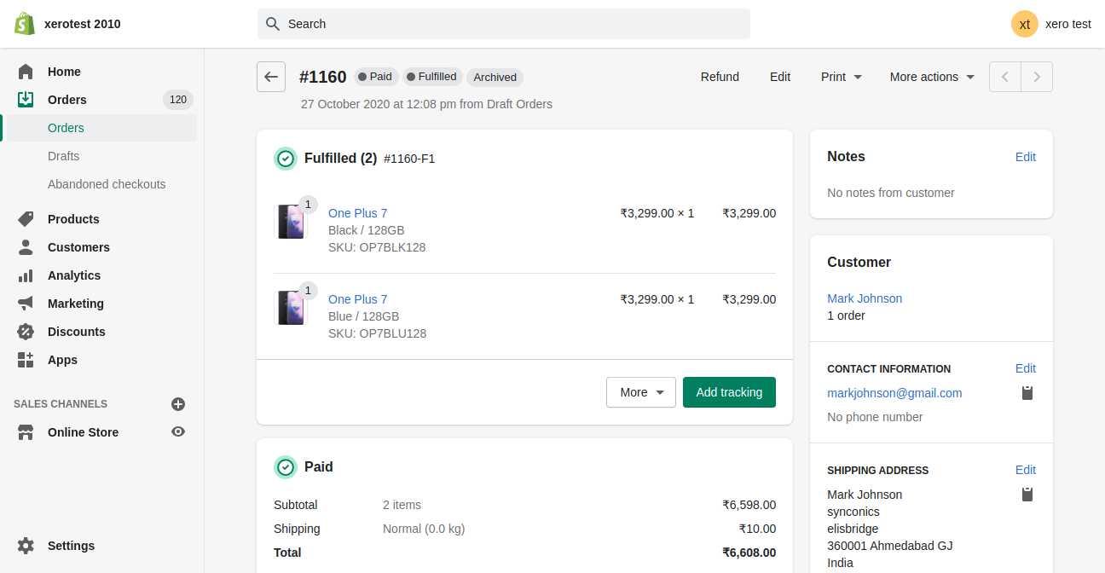The image size is (1105, 573).
Task: Open the More actions dropdown
Action: tap(932, 77)
